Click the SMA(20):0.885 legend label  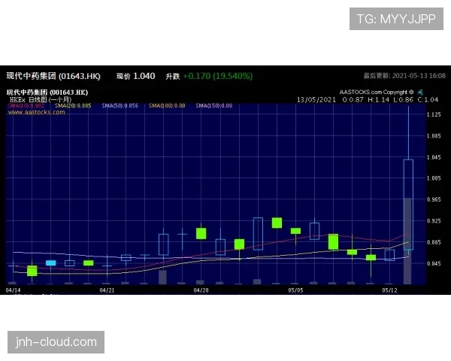pos(73,105)
